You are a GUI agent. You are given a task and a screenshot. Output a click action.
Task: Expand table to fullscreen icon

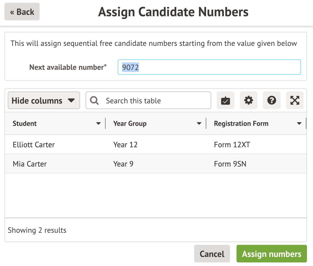pyautogui.click(x=295, y=101)
